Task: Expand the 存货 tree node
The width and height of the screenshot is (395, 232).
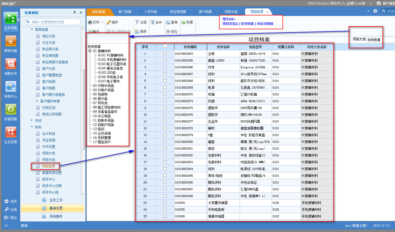Action: click(x=32, y=121)
